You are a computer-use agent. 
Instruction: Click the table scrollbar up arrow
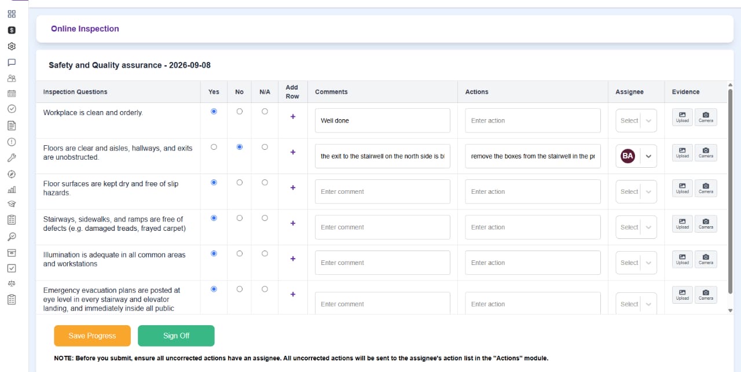coord(730,84)
